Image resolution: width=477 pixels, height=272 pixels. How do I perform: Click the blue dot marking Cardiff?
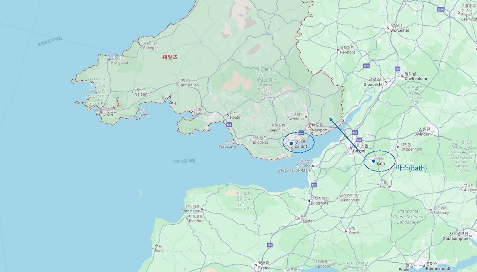click(x=291, y=143)
